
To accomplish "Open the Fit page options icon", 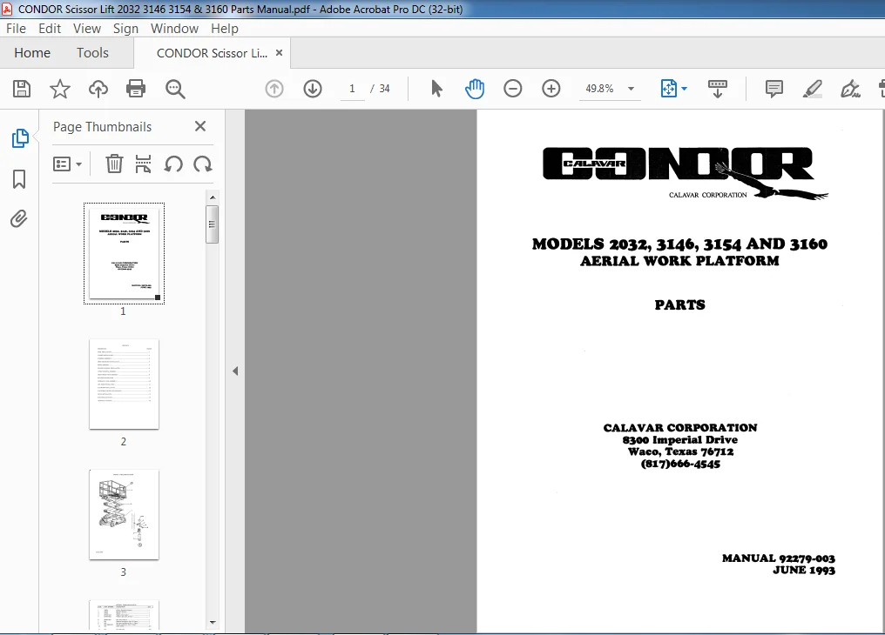I will [673, 89].
